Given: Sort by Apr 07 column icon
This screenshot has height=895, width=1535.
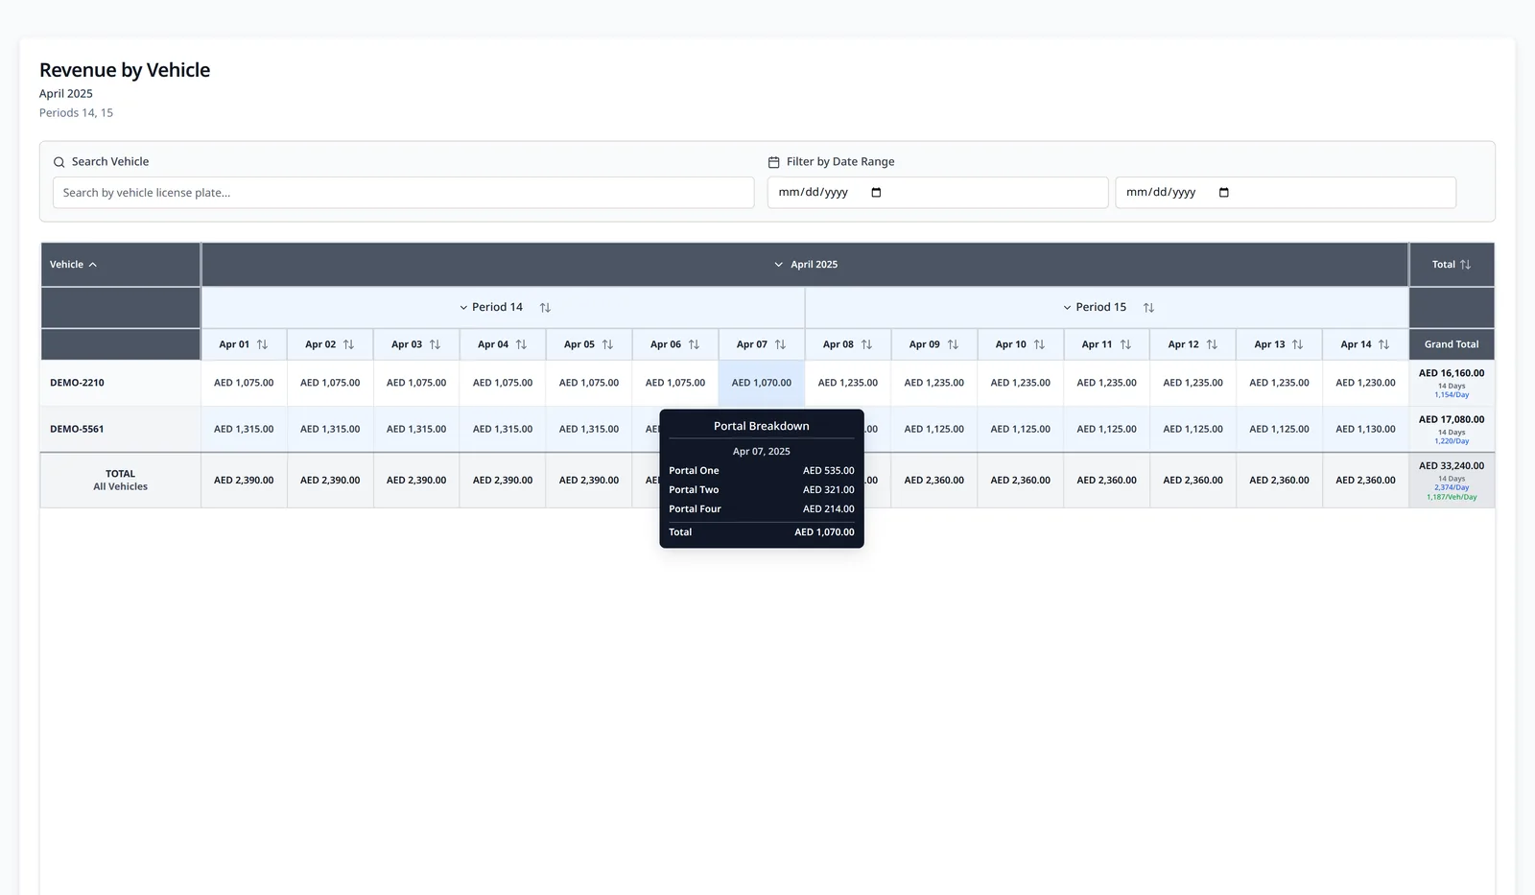Looking at the screenshot, I should coord(780,344).
